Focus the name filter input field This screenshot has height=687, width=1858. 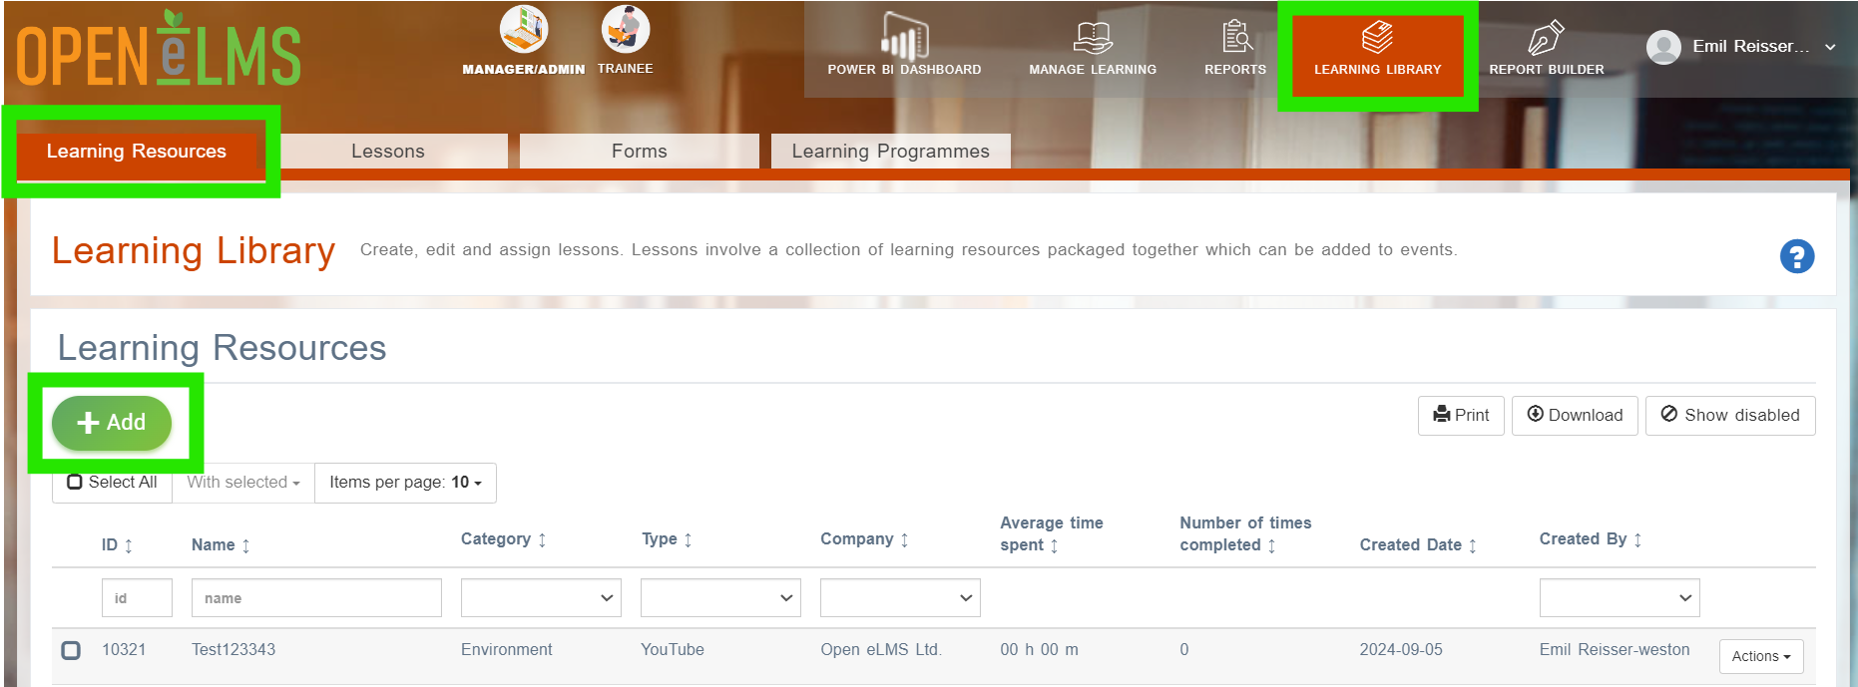[x=316, y=598]
